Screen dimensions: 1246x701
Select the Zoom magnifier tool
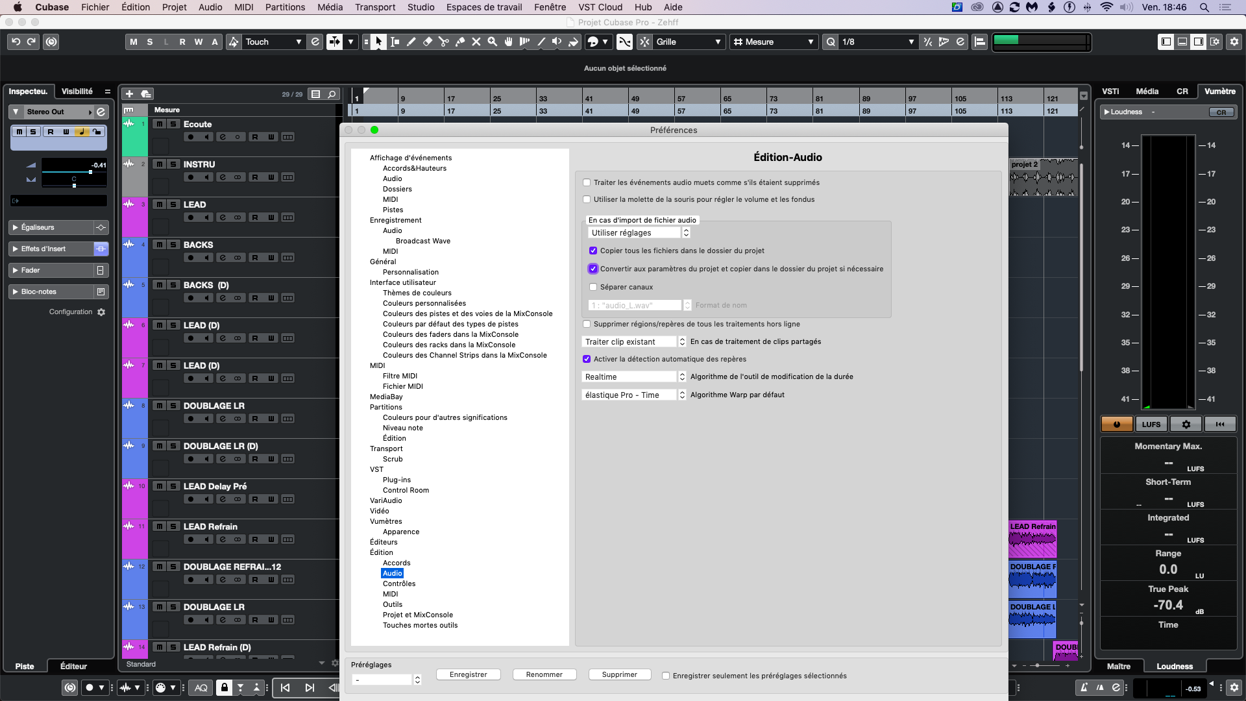point(492,42)
